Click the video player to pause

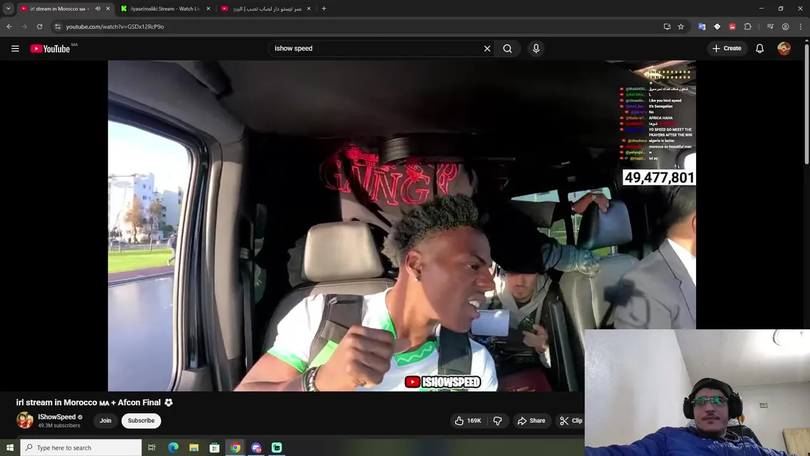(402, 225)
